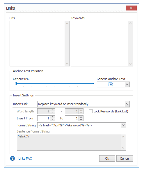Click the Urls scroll up arrow

[67, 23]
